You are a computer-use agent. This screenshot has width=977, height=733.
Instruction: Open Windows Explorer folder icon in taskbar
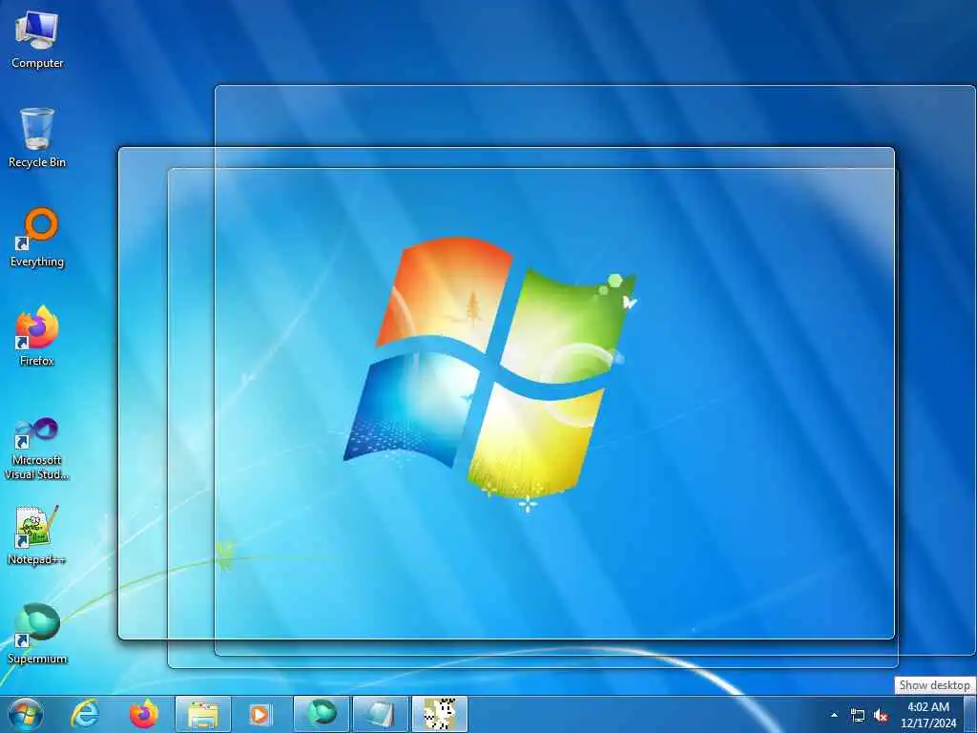point(203,714)
